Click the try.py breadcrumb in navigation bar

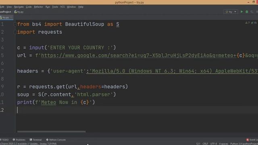[x=19, y=12]
